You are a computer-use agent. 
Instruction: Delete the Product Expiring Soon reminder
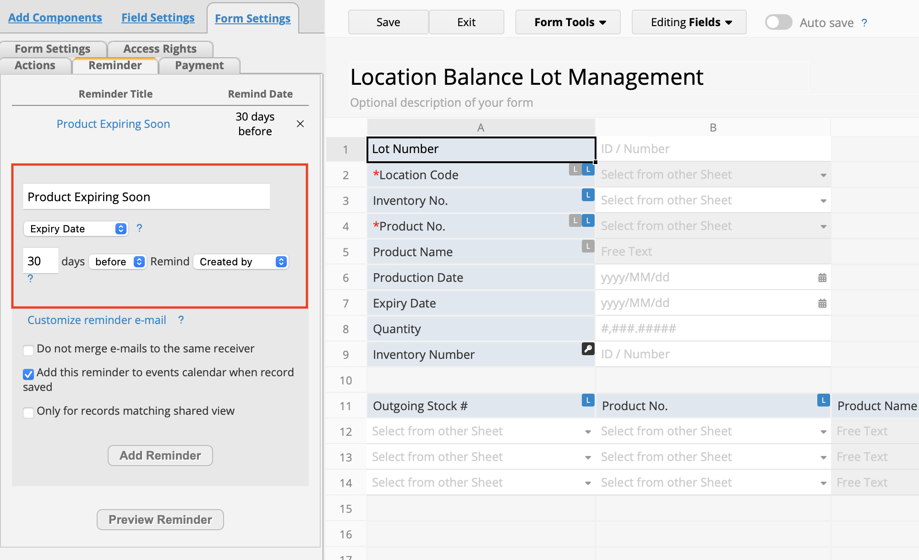(301, 124)
